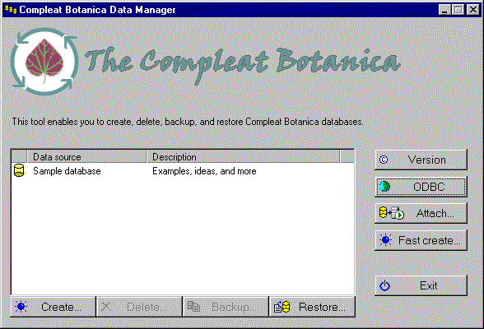The image size is (484, 329).
Task: Click the globe icon on ODBC button
Action: coord(384,186)
